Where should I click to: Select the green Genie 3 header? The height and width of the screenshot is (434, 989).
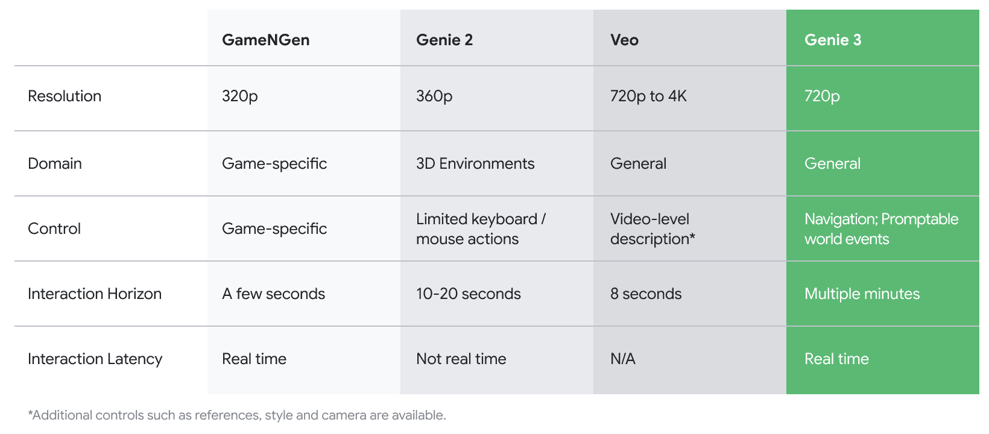coord(833,40)
